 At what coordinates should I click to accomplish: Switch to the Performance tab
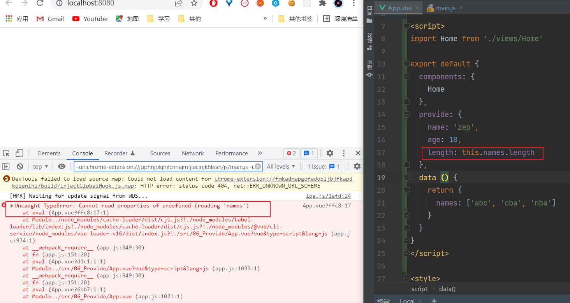click(231, 153)
